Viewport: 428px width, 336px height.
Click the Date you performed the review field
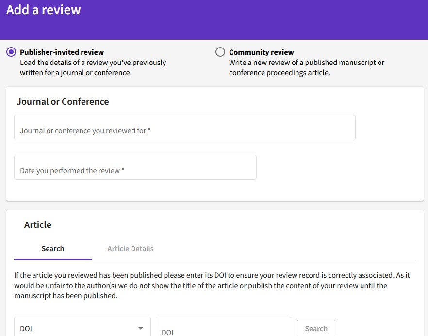[x=135, y=167]
